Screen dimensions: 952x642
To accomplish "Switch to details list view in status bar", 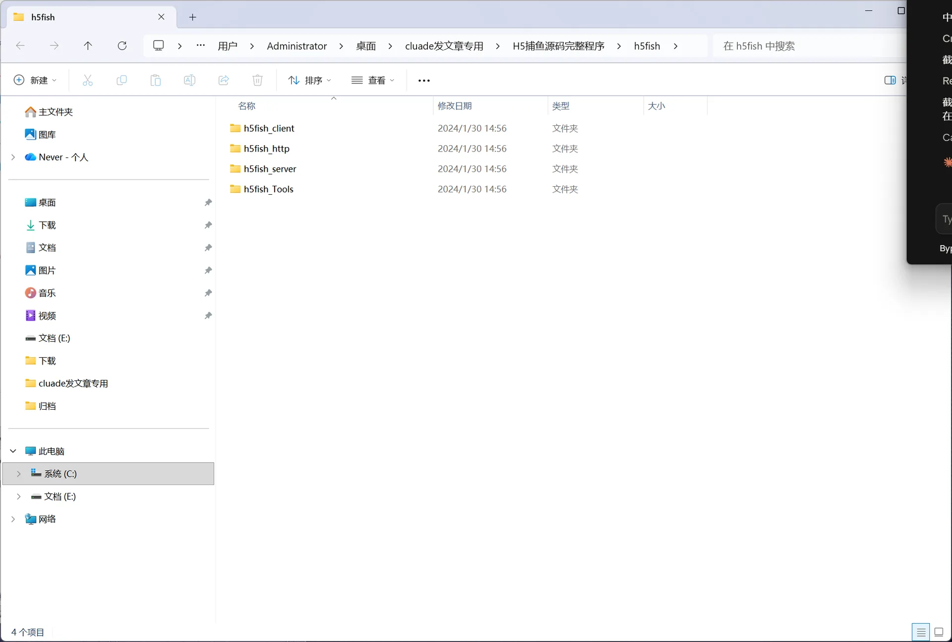I will pos(921,632).
